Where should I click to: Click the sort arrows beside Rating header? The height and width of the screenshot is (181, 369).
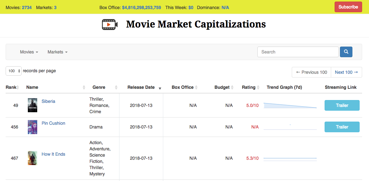coord(259,87)
